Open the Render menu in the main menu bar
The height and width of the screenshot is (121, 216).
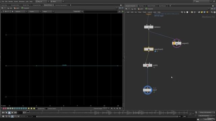point(10,1)
